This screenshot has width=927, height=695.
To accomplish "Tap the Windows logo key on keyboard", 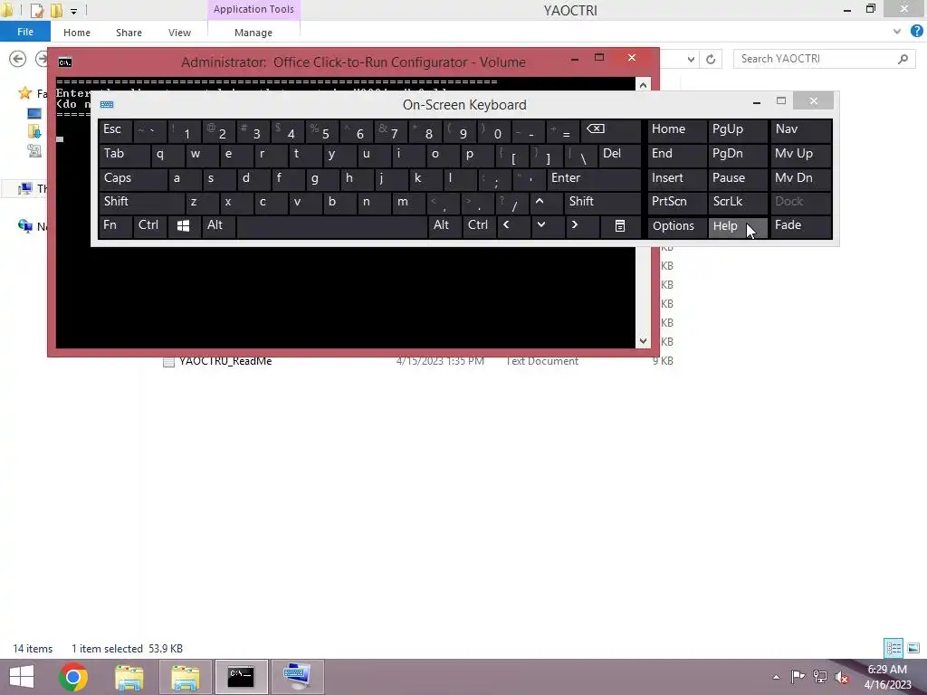I will [x=183, y=226].
